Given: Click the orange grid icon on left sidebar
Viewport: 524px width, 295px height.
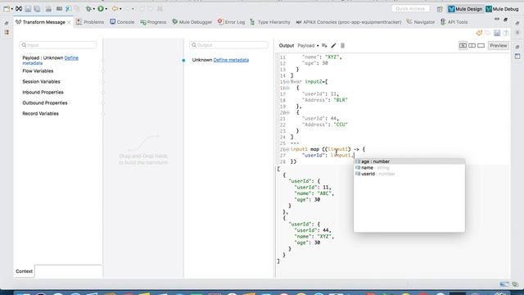Looking at the screenshot, I should point(7,33).
